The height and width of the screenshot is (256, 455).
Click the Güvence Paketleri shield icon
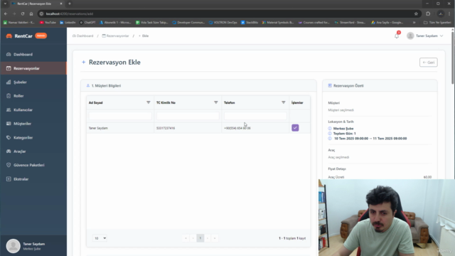(9, 165)
